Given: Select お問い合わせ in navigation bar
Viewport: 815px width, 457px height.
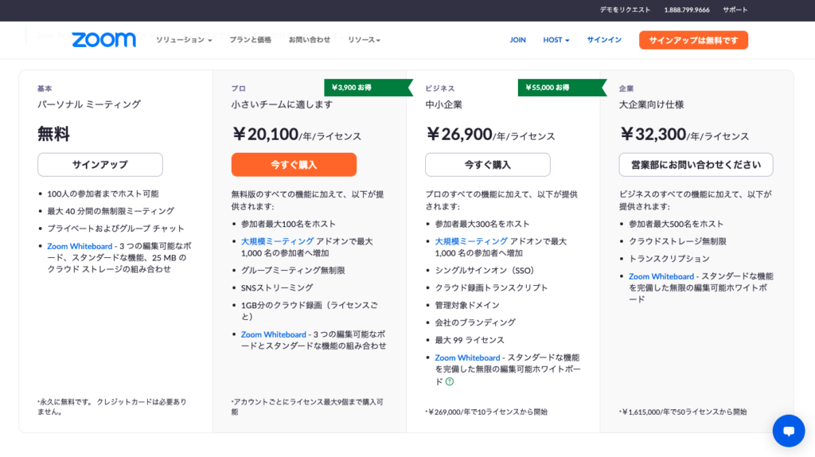Looking at the screenshot, I should [x=309, y=40].
